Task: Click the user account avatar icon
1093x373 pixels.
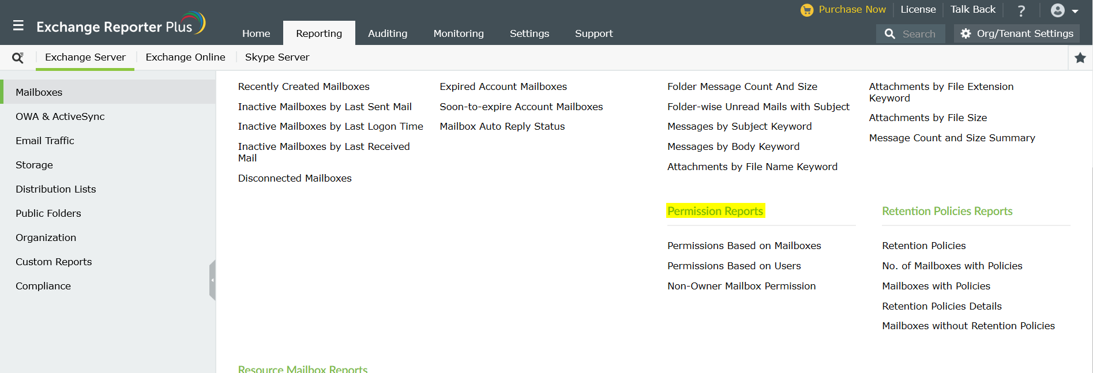Action: coord(1057,10)
